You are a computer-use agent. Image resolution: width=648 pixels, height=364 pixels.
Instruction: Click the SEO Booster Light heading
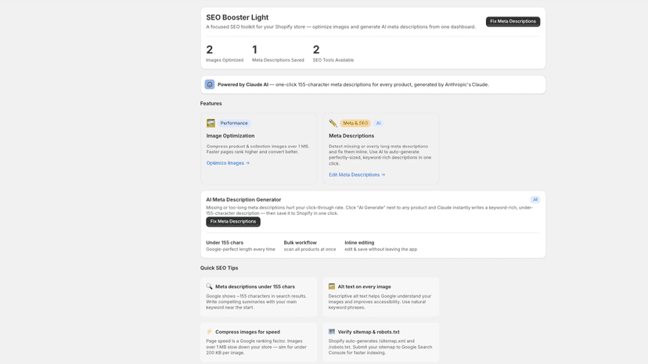pyautogui.click(x=237, y=17)
